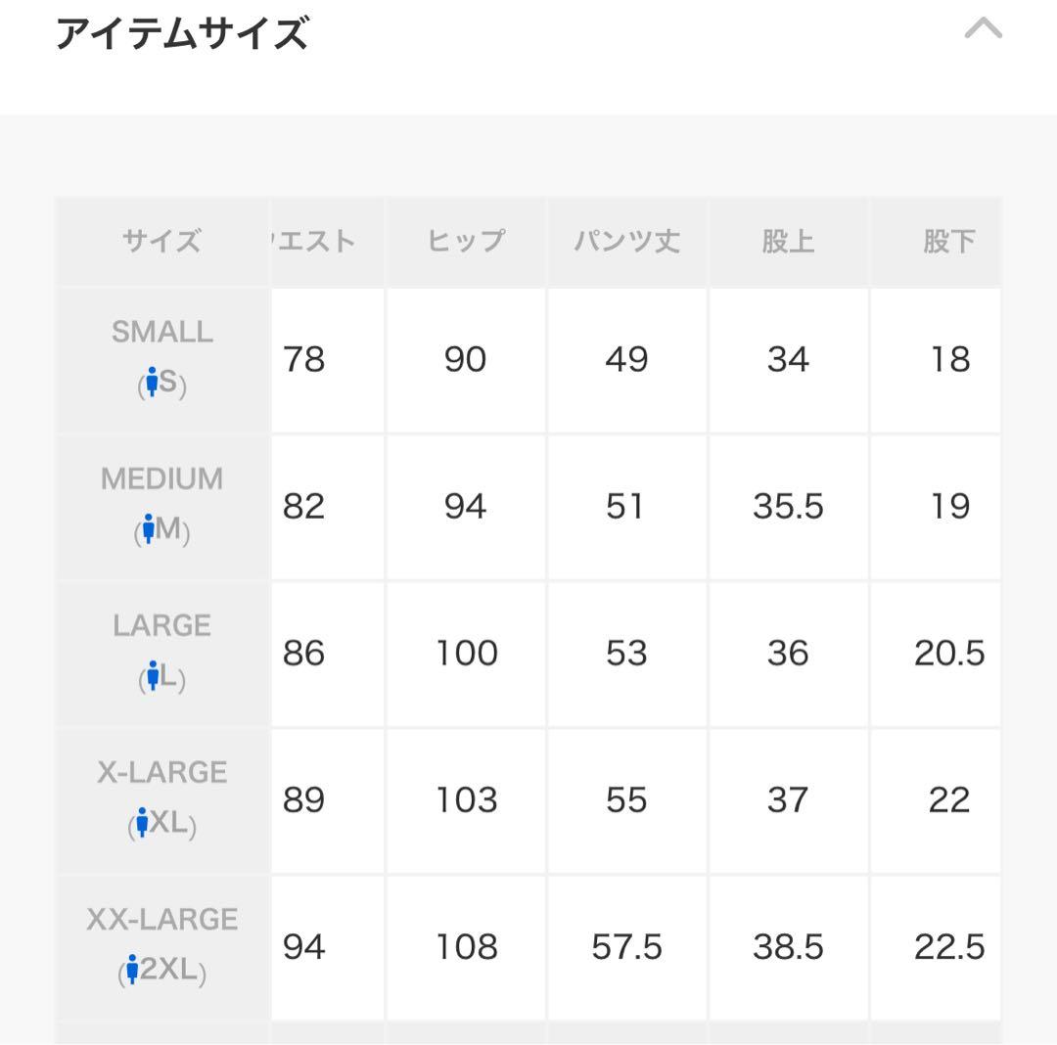
Task: Click the blue person icon beside L
Action: [x=153, y=676]
